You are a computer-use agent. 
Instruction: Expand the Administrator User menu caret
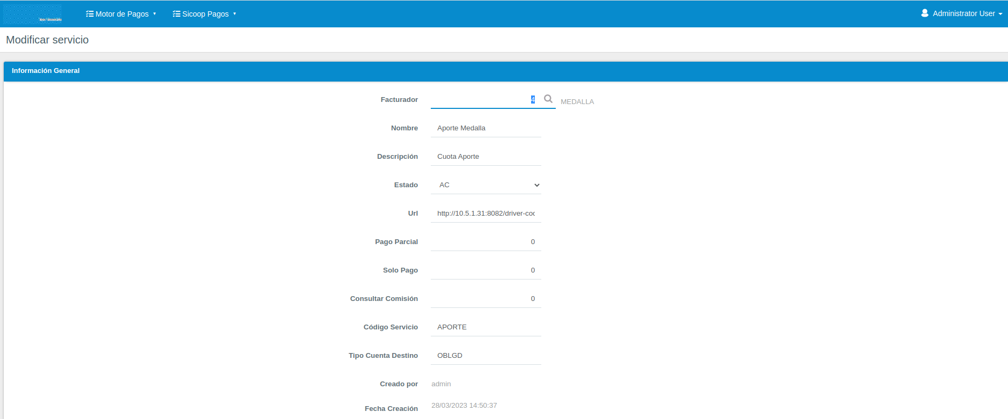[1000, 14]
